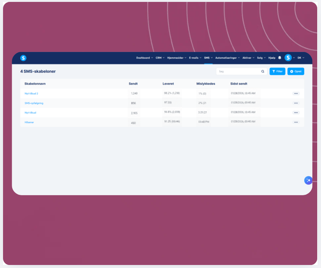The image size is (321, 268).
Task: Select the 2.105 sent value
Action: (134, 113)
